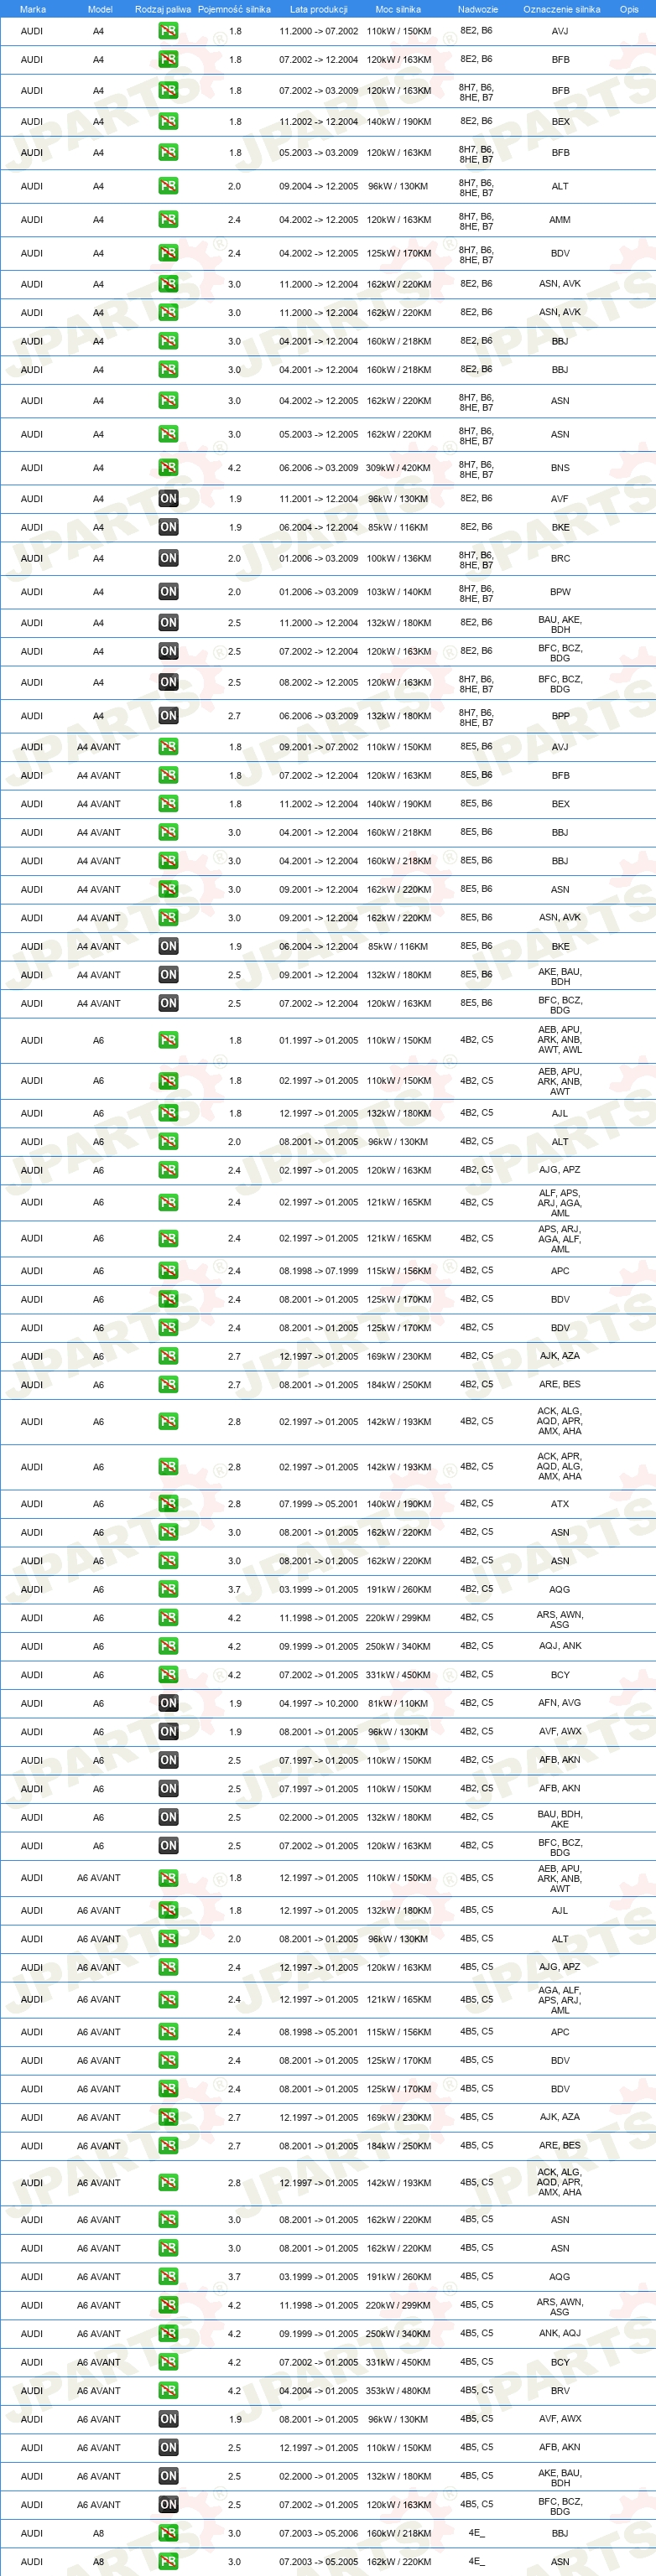Click the production dates 07.1999 -> 05.2001

point(318,1503)
